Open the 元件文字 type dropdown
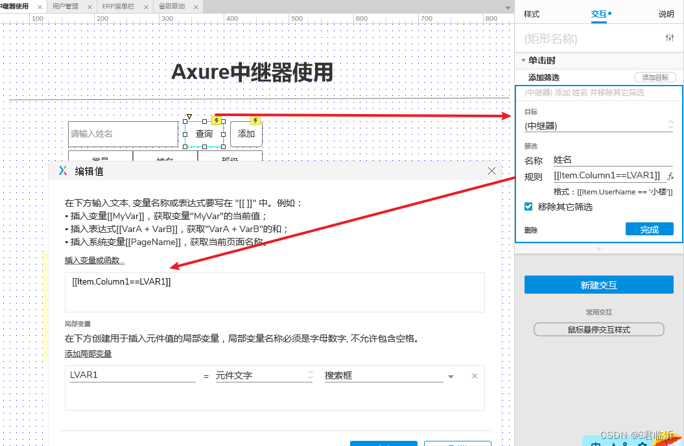The width and height of the screenshot is (684, 446). point(265,375)
